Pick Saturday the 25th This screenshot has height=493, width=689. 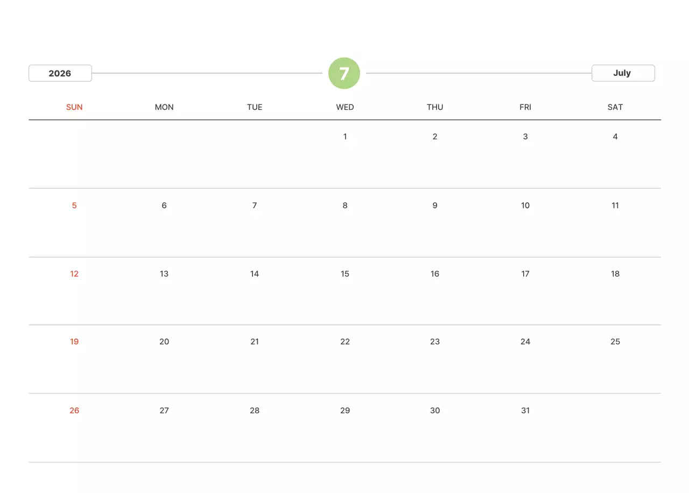[615, 342]
